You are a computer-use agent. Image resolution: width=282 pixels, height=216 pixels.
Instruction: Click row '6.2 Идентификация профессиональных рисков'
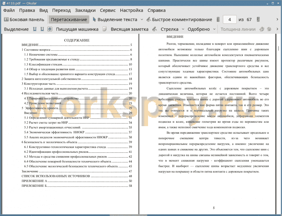pos(78,152)
